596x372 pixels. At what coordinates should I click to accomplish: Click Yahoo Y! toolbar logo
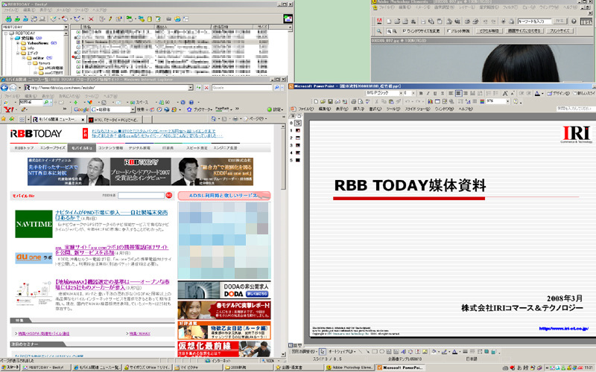[8, 109]
